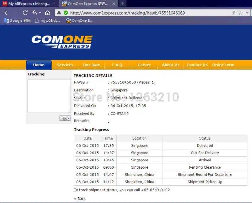Click the 09:00 time cell

point(109,167)
